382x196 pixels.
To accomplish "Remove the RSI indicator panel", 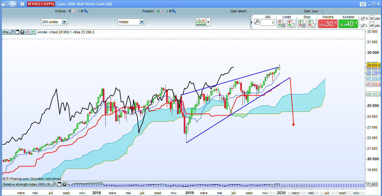I will (x=64, y=184).
